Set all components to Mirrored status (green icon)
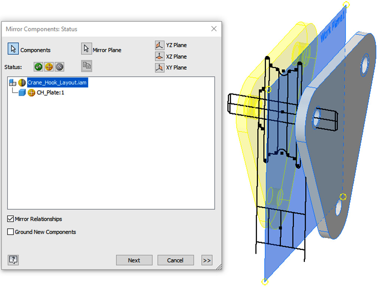Viewport: 379px width, 287px height. point(38,67)
